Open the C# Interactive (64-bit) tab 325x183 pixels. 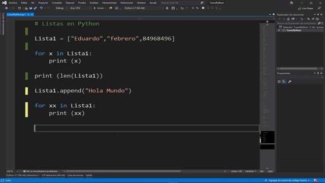[x=53, y=175]
